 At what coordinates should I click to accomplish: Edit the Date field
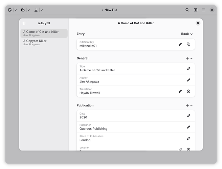(188, 116)
